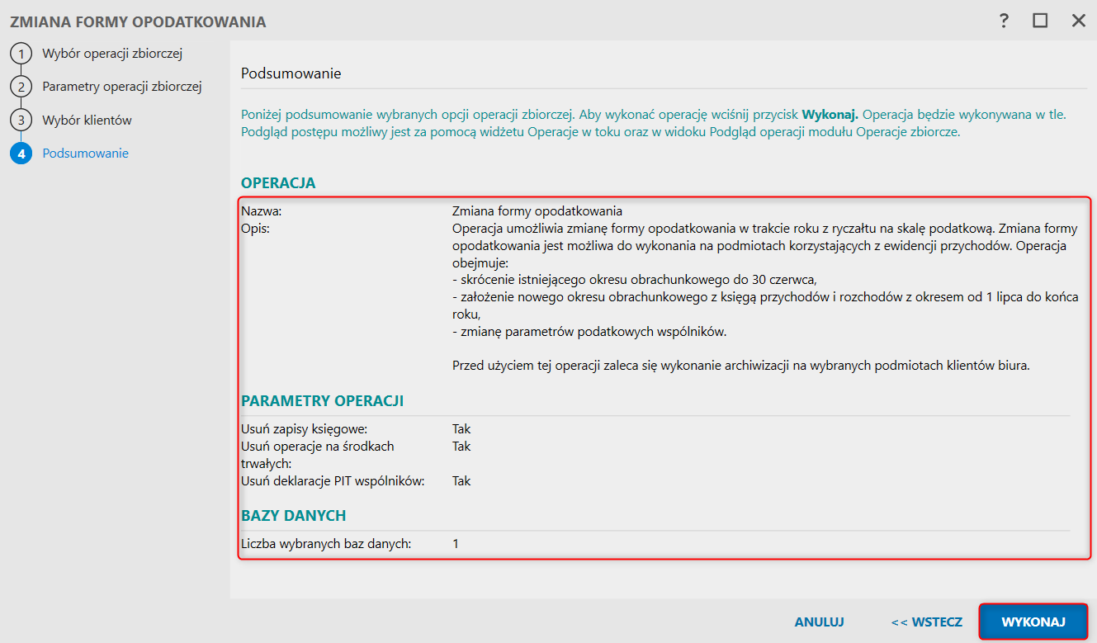Maximize the Zmiana formy opodatkowania window
1097x643 pixels.
click(1040, 21)
